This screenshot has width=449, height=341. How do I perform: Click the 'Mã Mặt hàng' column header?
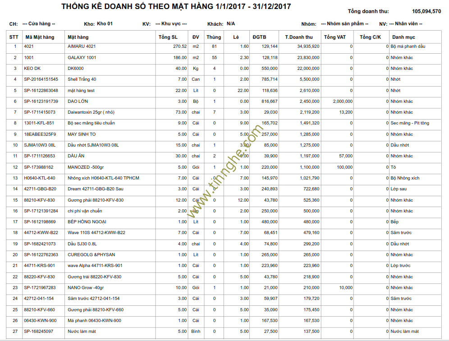click(x=40, y=37)
